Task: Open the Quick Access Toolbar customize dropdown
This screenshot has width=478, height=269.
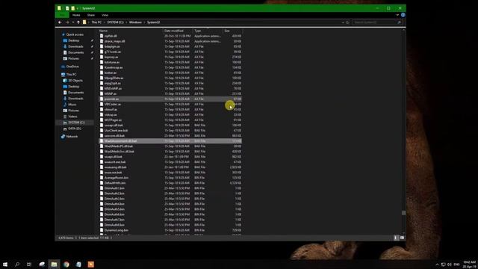Action: [x=78, y=8]
